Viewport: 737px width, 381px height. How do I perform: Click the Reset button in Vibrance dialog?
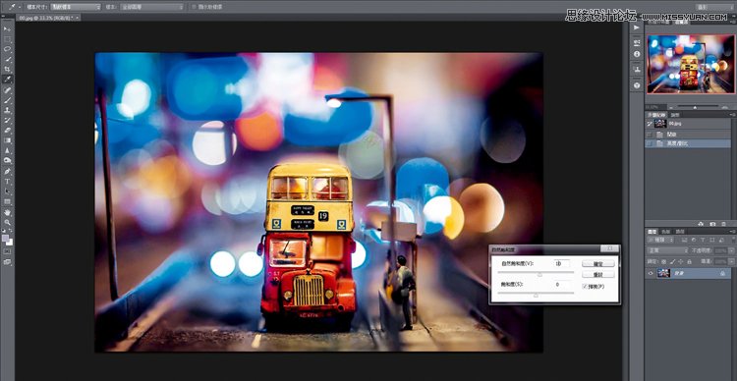597,275
